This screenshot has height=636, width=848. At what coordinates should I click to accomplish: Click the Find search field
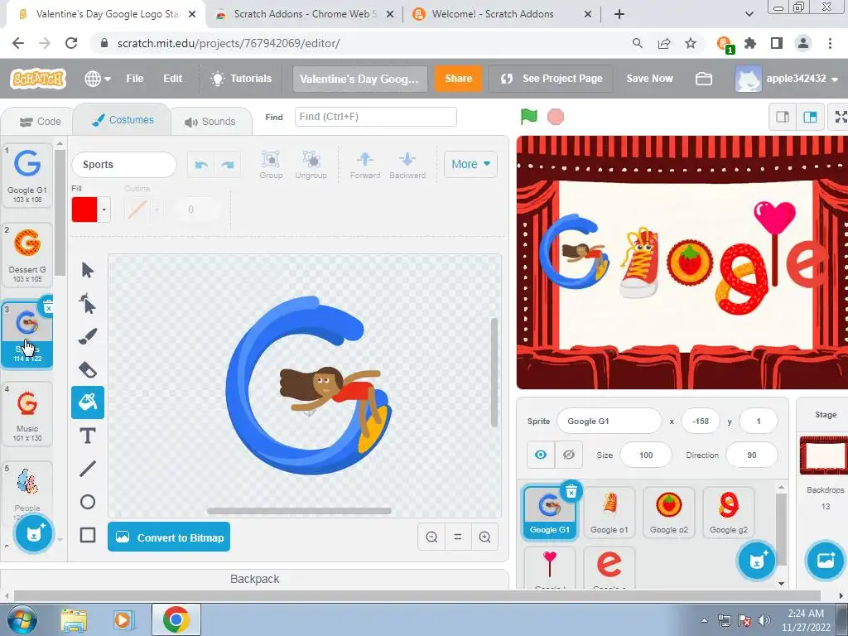pos(376,117)
